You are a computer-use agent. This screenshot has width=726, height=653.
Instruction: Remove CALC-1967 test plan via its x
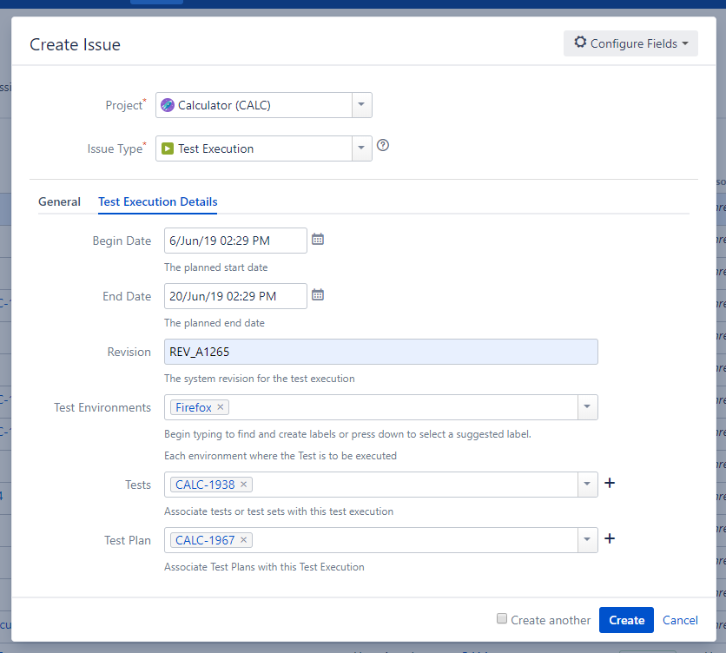tap(243, 540)
